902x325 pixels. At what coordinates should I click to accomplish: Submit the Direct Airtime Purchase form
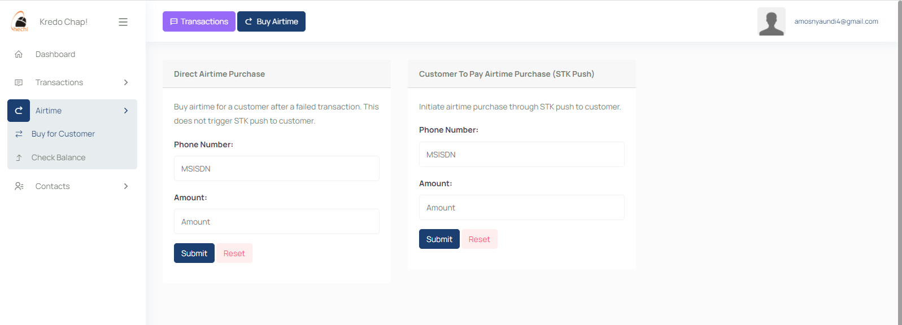point(194,253)
